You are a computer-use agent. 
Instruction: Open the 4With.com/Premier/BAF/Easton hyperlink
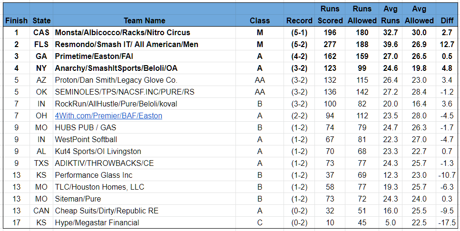pos(108,116)
